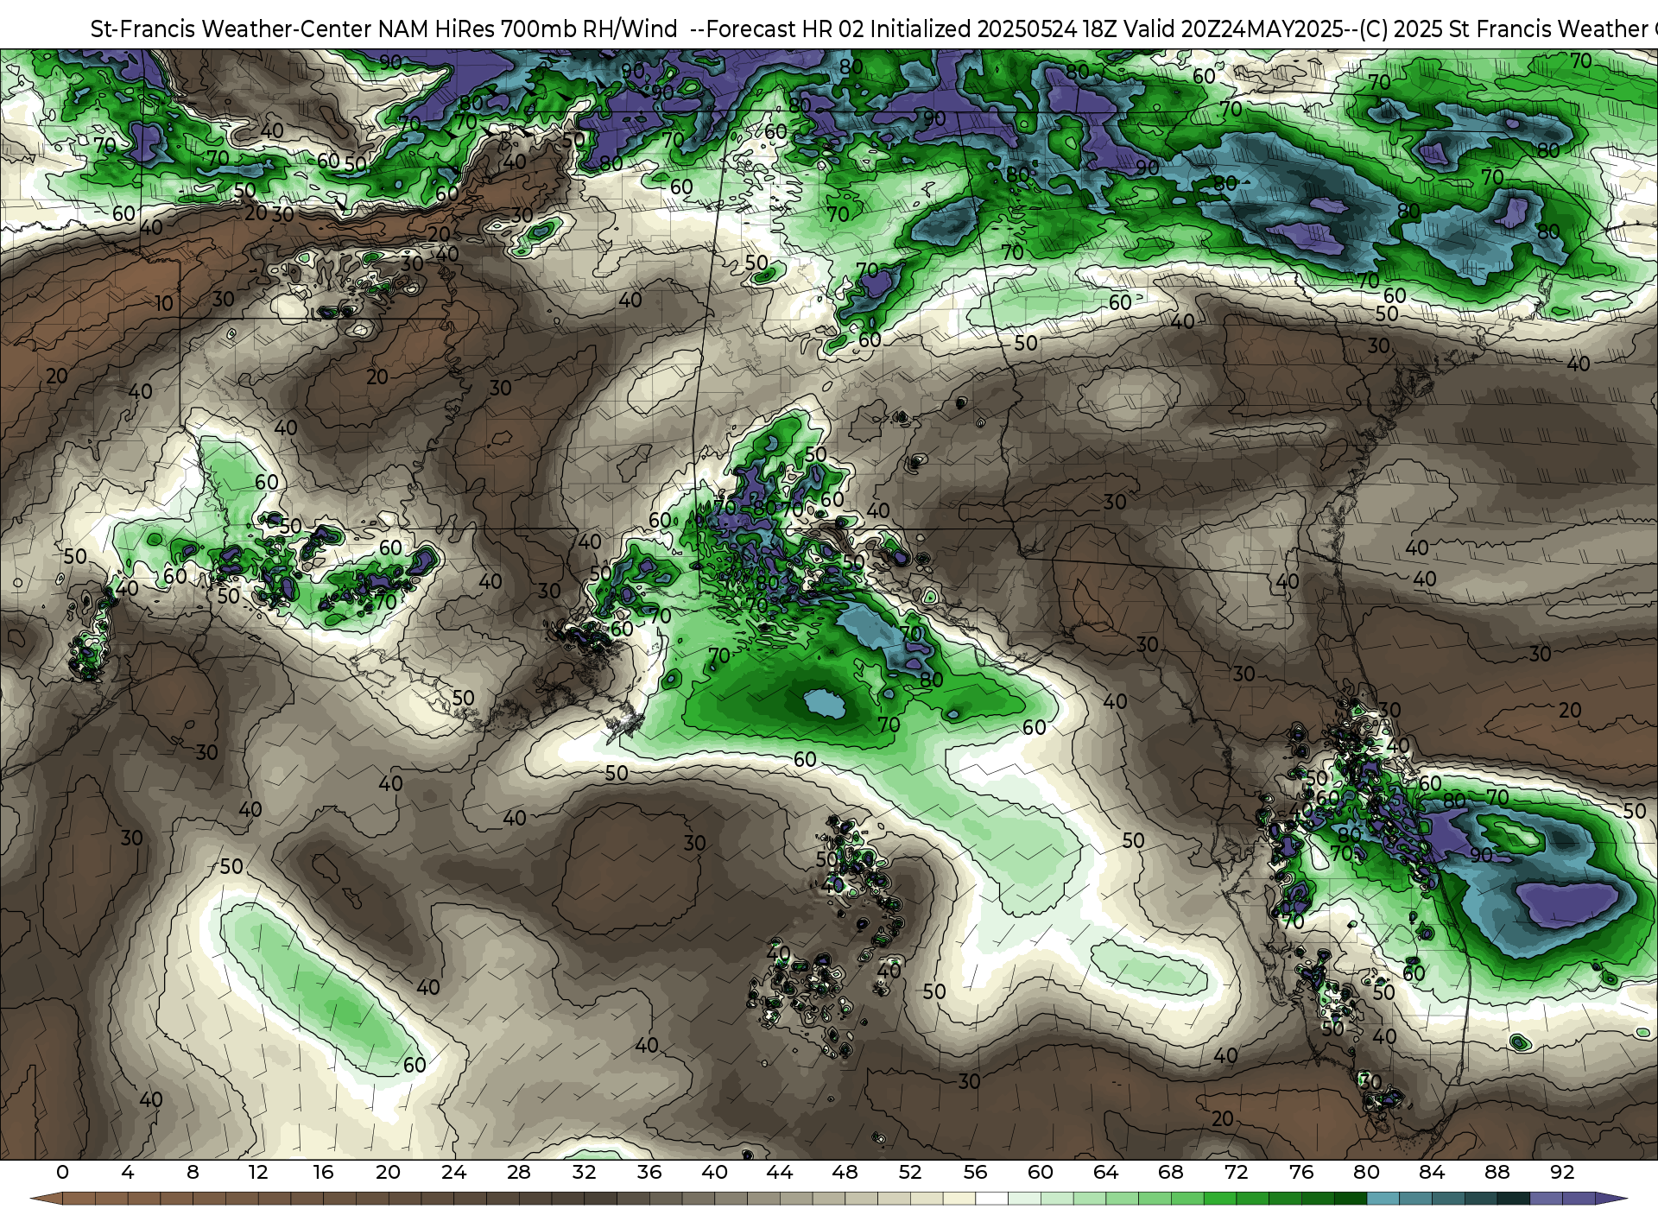Click the white segment of the color scale
Viewport: 1658px width, 1209px height.
tap(991, 1199)
